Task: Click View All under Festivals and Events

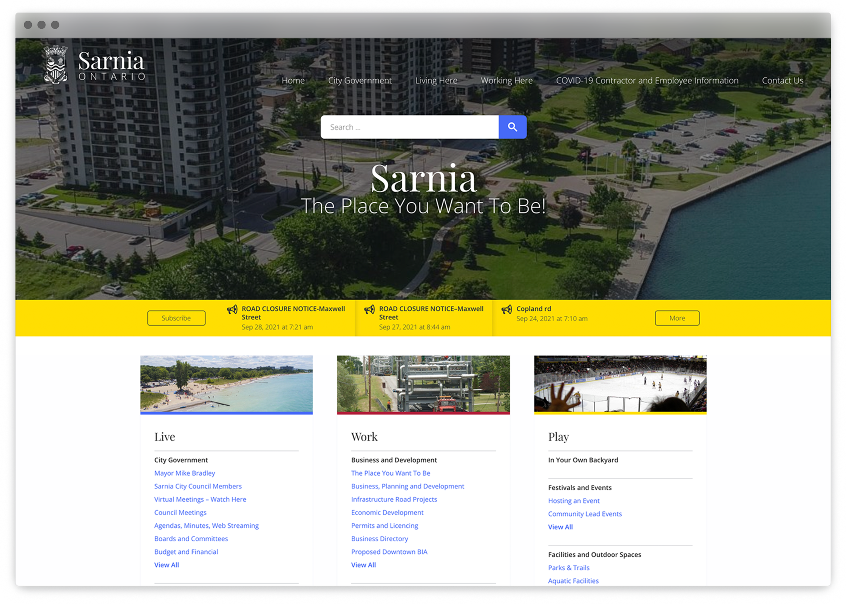Action: click(560, 527)
